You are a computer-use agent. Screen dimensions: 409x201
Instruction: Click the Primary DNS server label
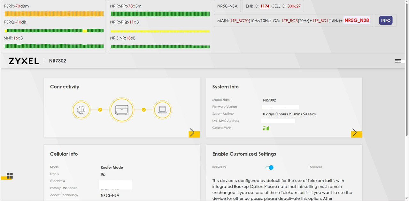(63, 188)
